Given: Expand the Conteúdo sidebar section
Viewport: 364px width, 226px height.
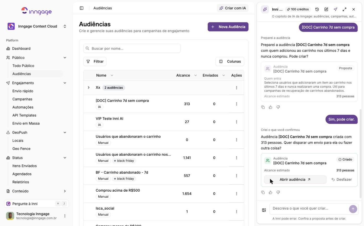Looking at the screenshot, I should pyautogui.click(x=65, y=191).
